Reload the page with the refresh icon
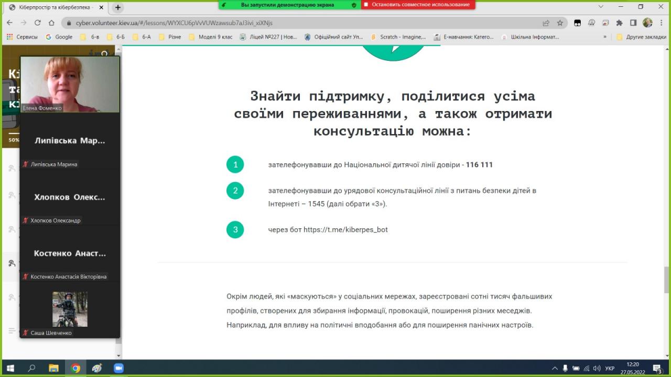Viewport: 671px width, 377px height. 37,23
